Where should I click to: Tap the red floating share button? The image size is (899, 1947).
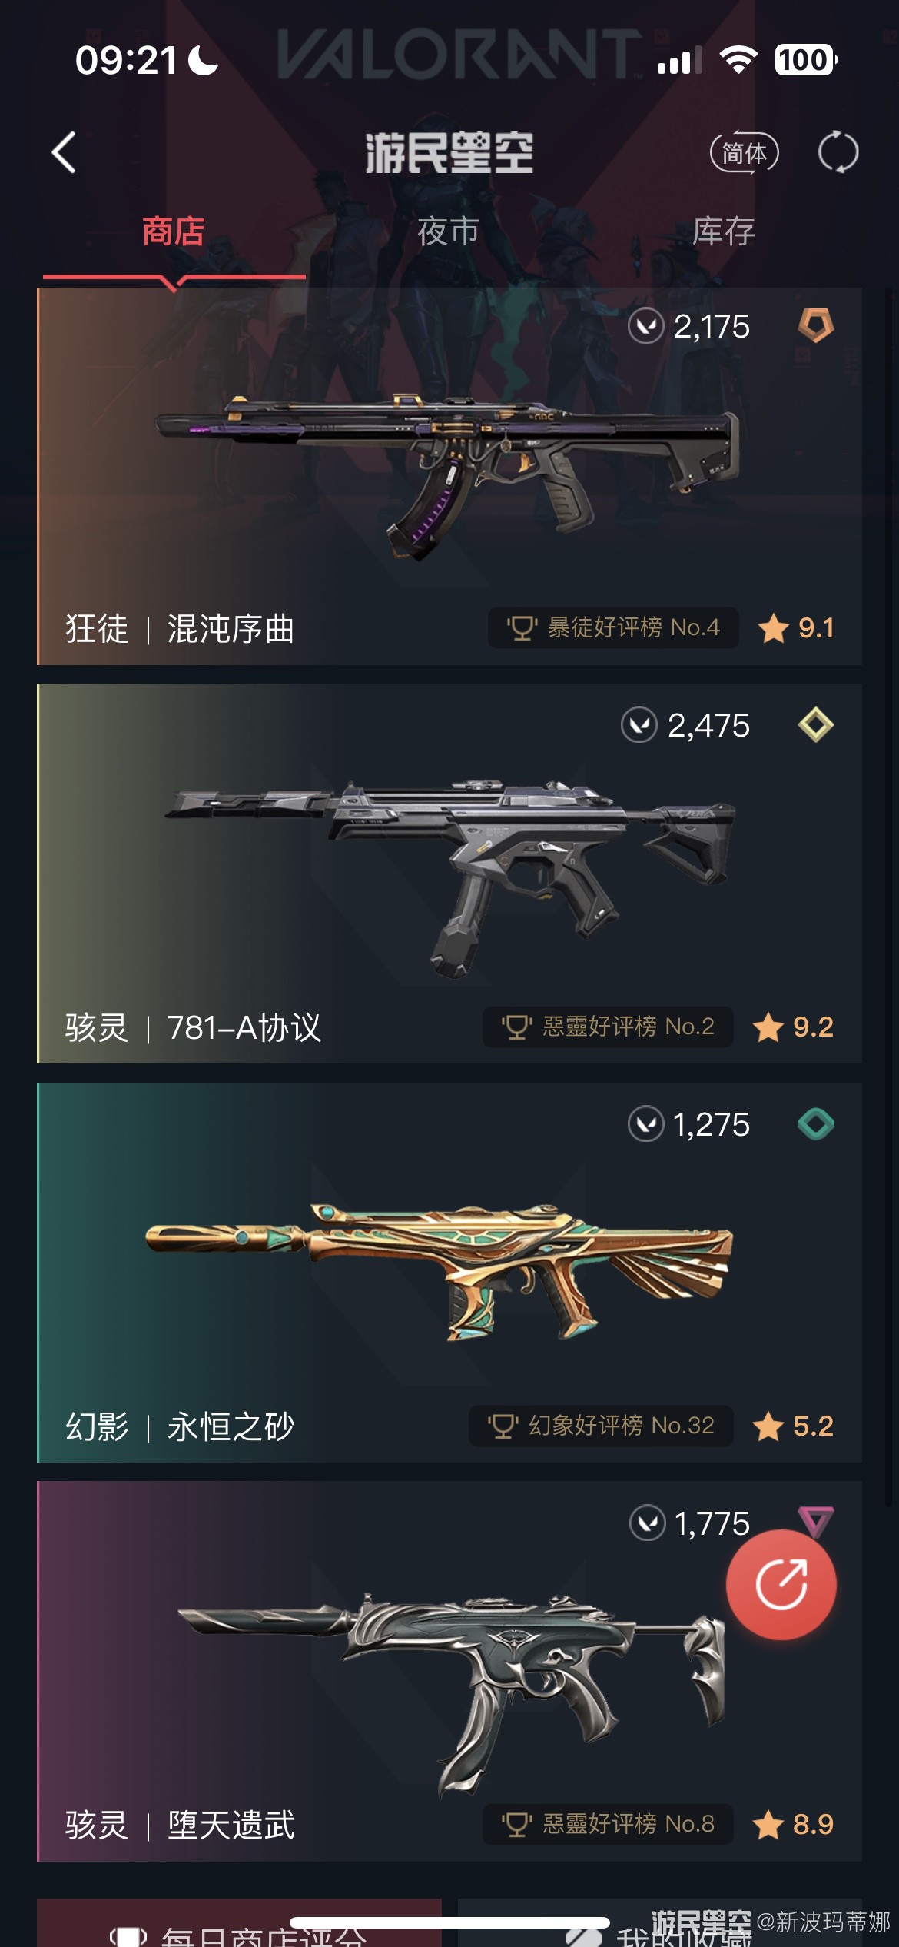point(781,1585)
